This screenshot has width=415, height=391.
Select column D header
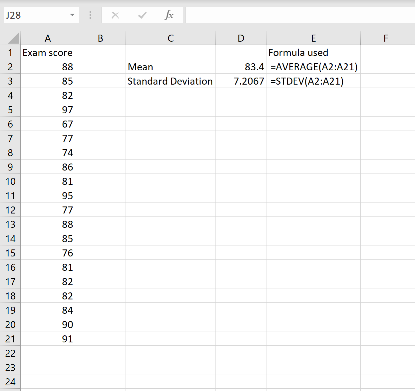[241, 38]
